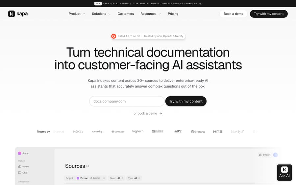Expand the Resources chevron arrow
This screenshot has height=185, width=296.
tap(160, 14)
